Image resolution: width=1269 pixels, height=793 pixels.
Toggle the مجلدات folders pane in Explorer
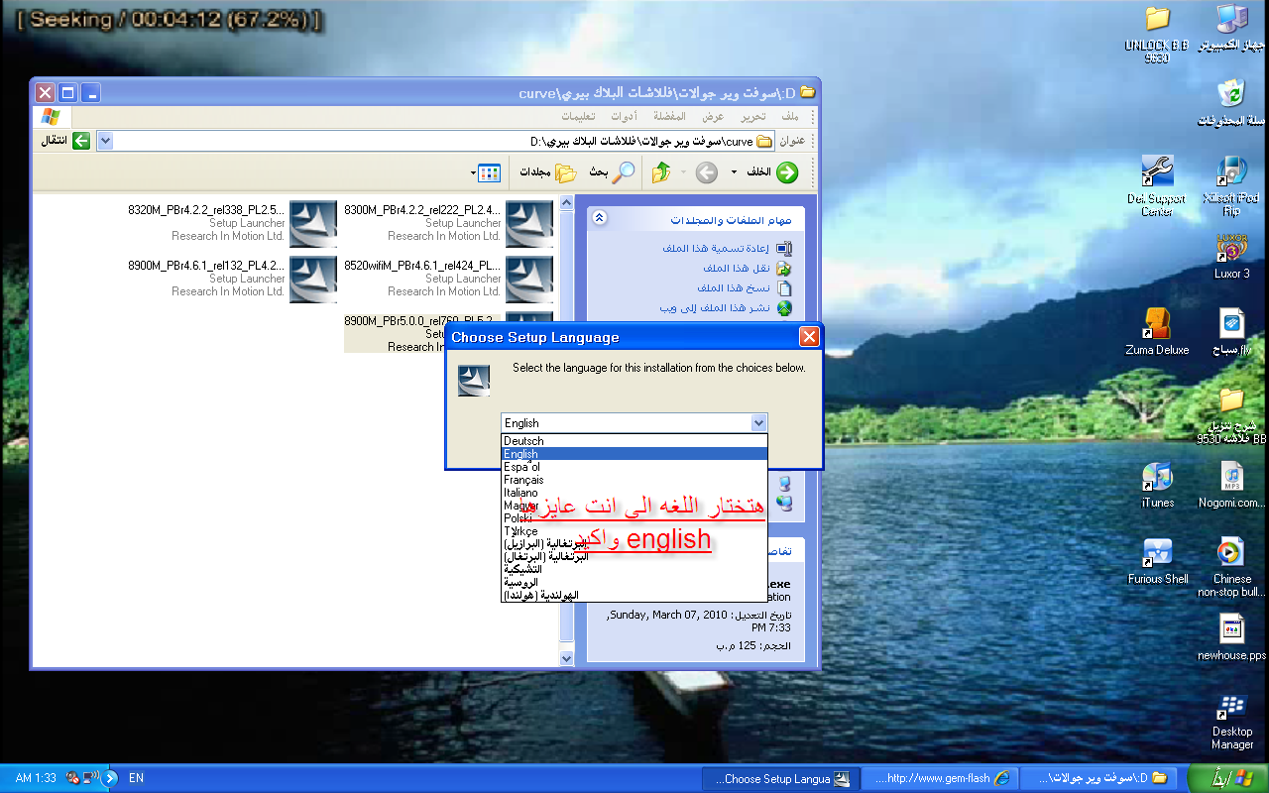point(548,172)
